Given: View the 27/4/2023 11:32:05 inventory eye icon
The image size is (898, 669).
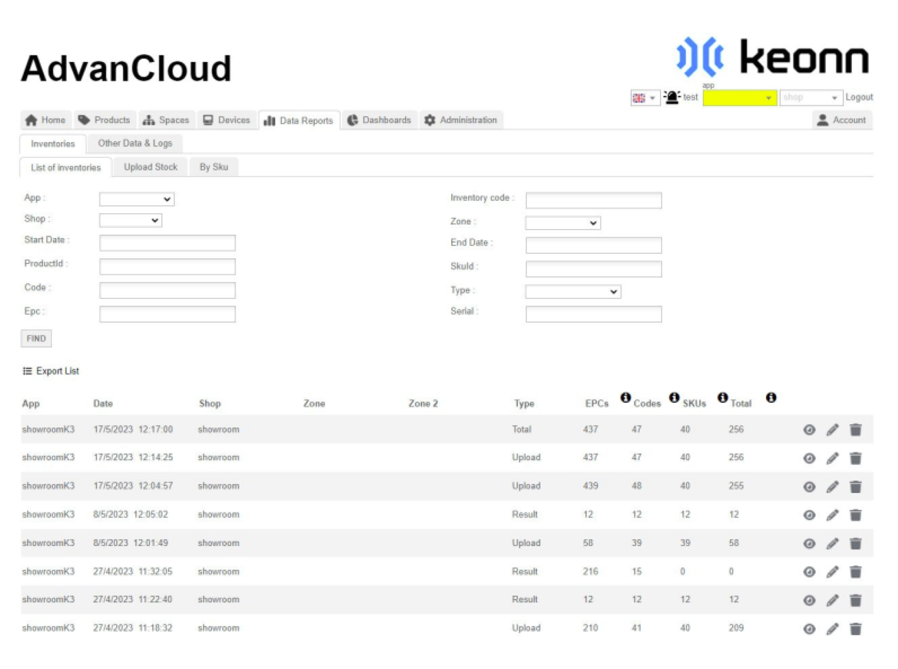Looking at the screenshot, I should point(809,572).
